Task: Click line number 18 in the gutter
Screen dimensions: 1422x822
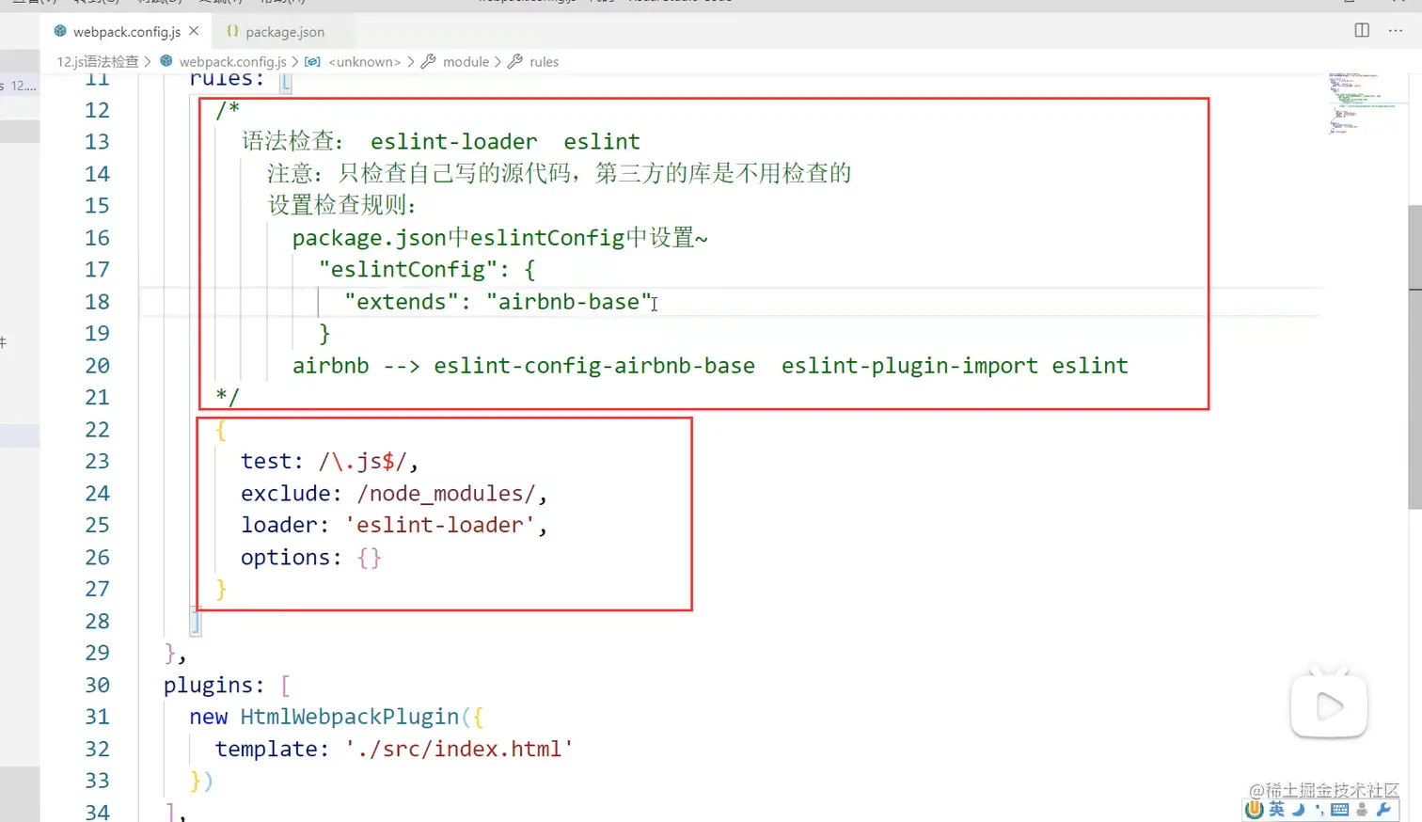Action: click(97, 302)
